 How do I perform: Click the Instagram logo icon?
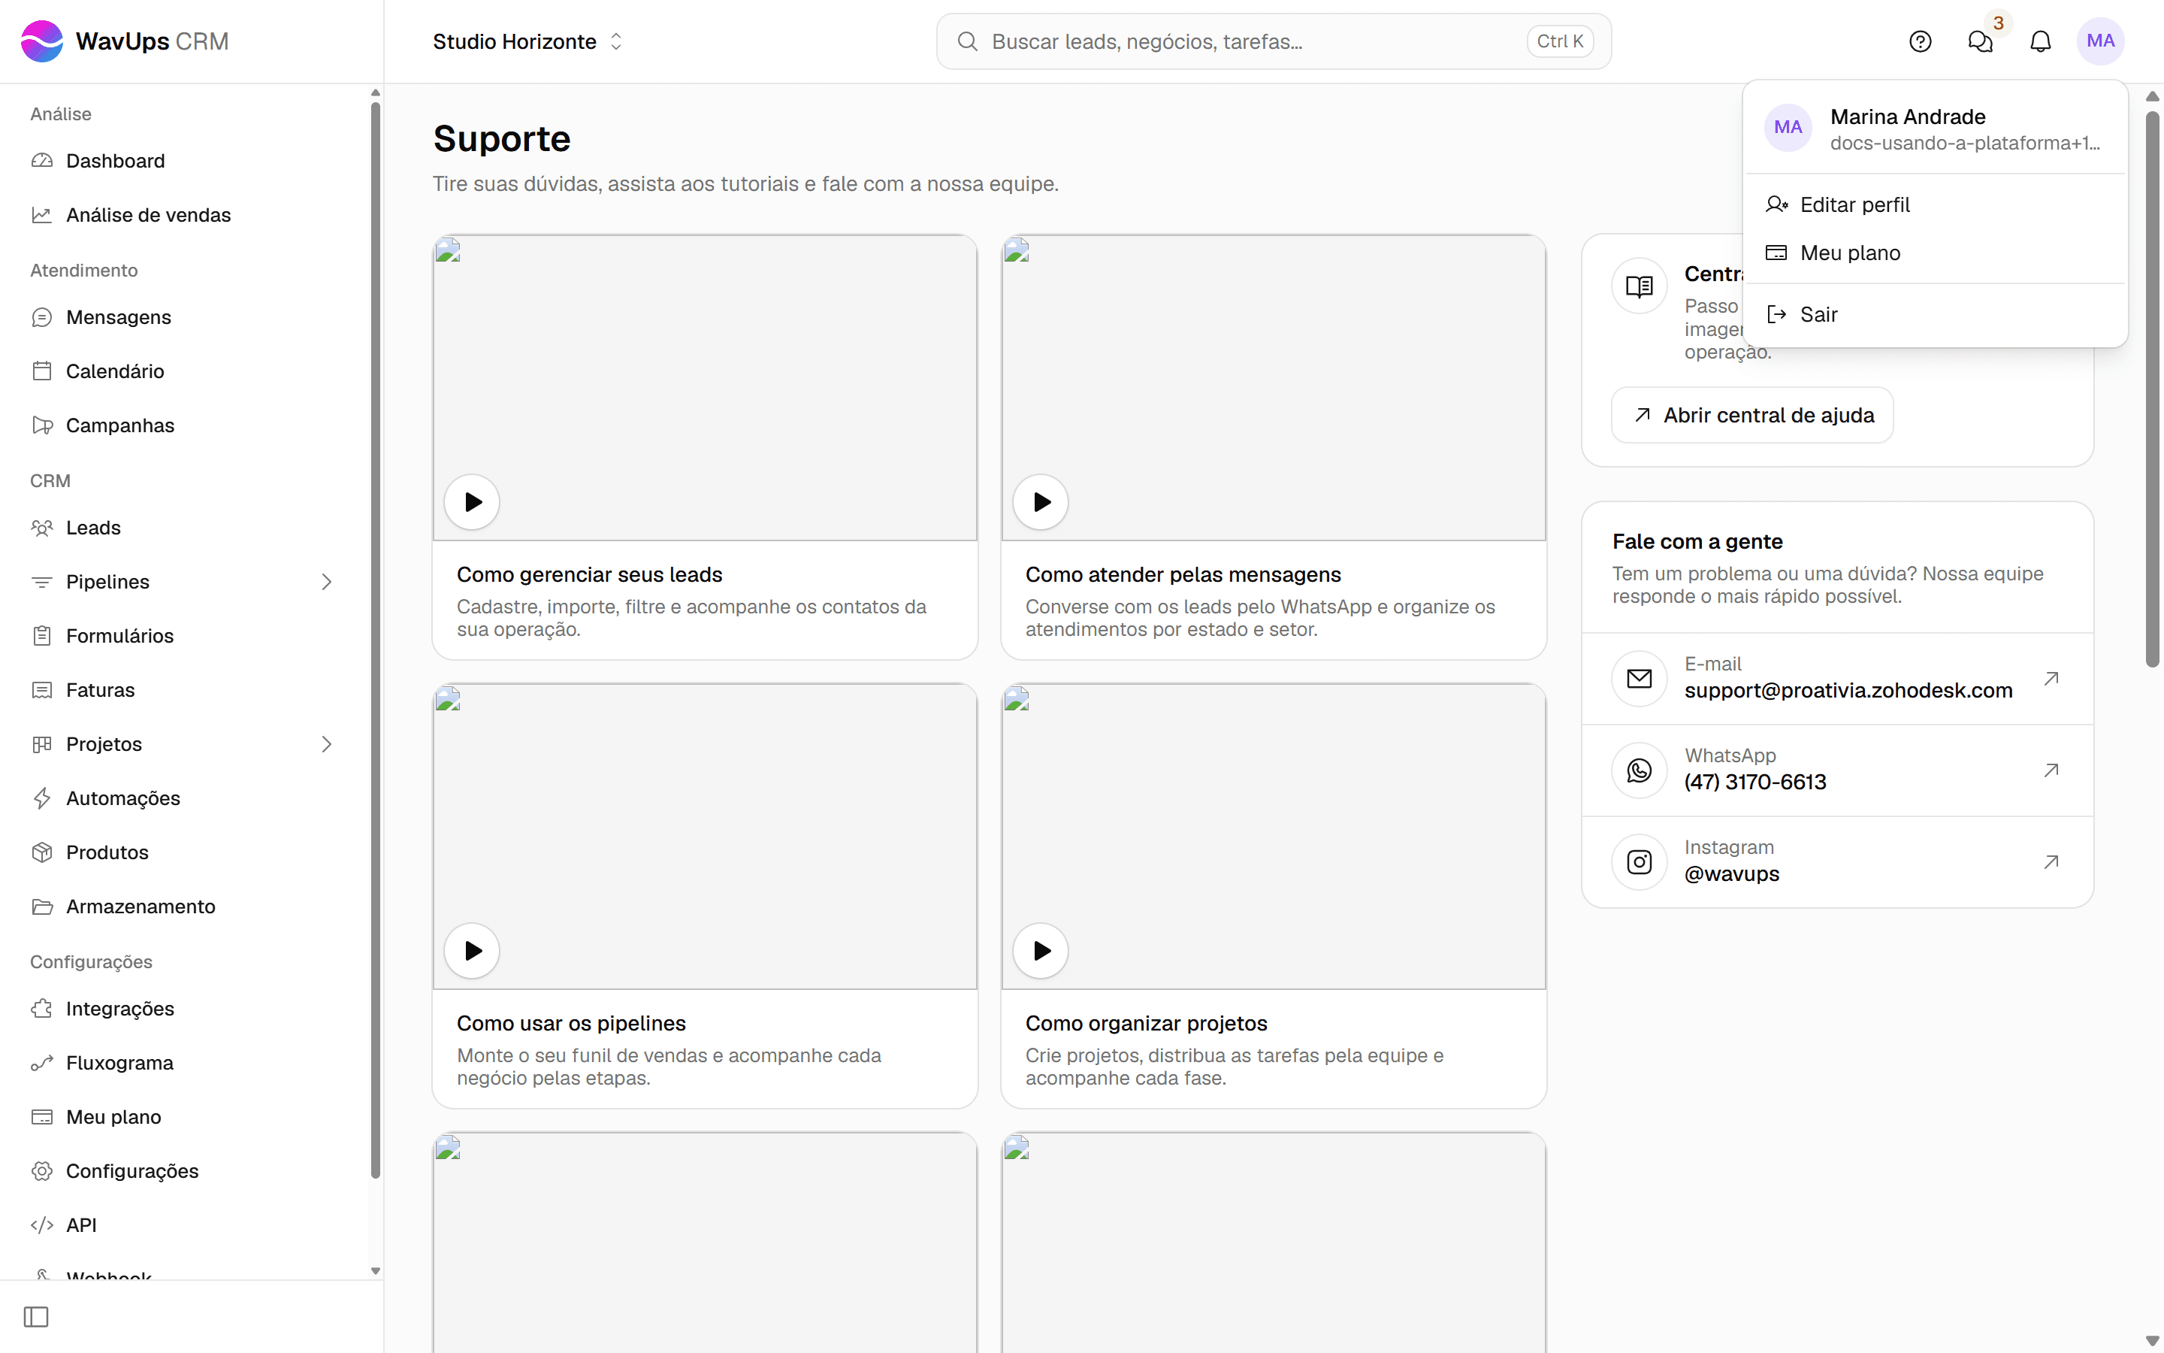[1639, 861]
